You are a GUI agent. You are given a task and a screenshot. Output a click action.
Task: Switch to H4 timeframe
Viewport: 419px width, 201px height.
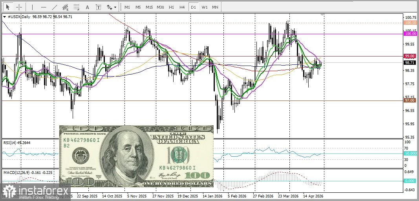pos(182,7)
